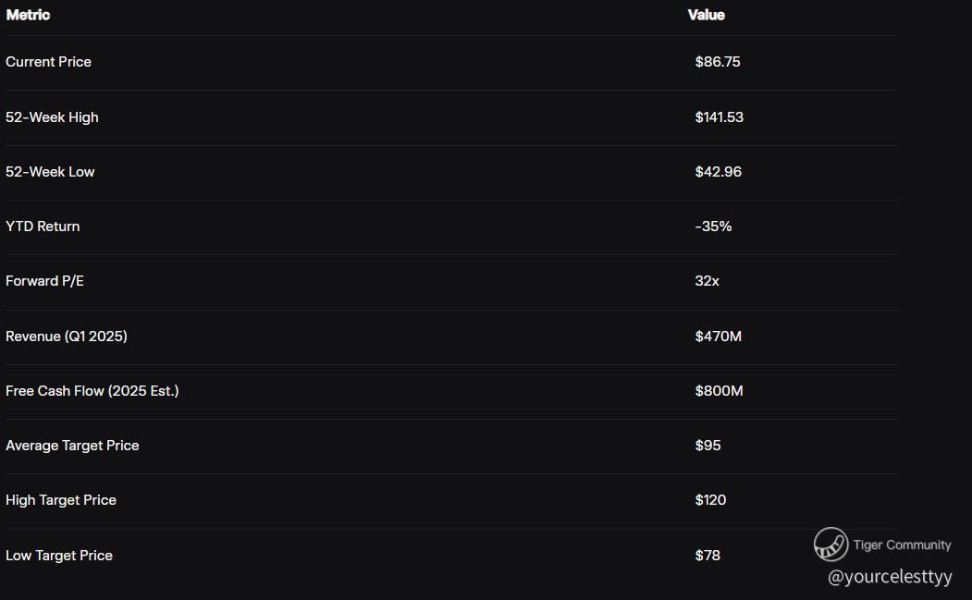Click the Average Target Price label
Image resolution: width=972 pixels, height=600 pixels.
tap(72, 446)
